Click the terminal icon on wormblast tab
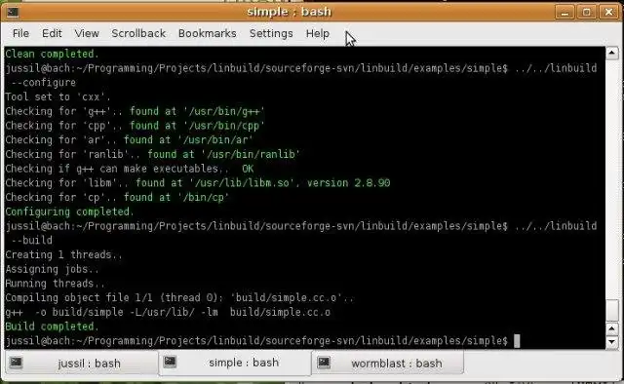The height and width of the screenshot is (384, 624). click(x=324, y=363)
